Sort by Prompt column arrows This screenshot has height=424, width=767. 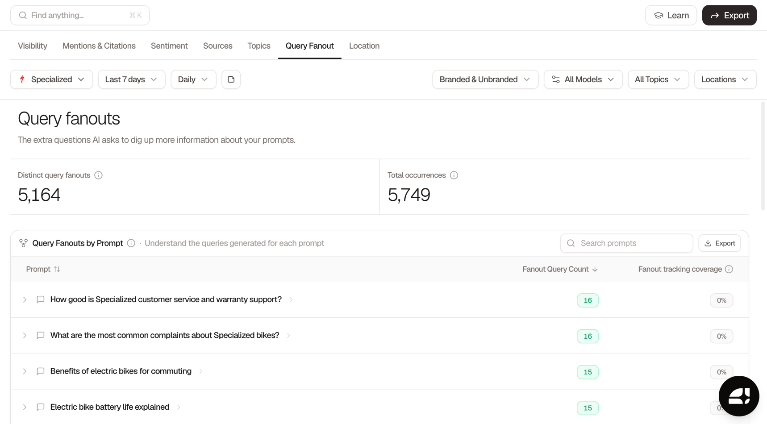pyautogui.click(x=57, y=269)
